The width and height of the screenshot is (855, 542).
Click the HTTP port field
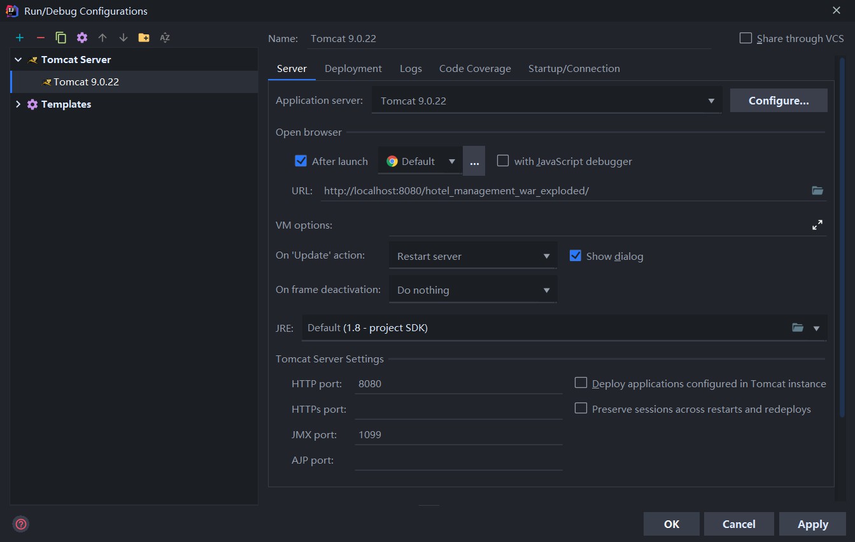pos(458,383)
